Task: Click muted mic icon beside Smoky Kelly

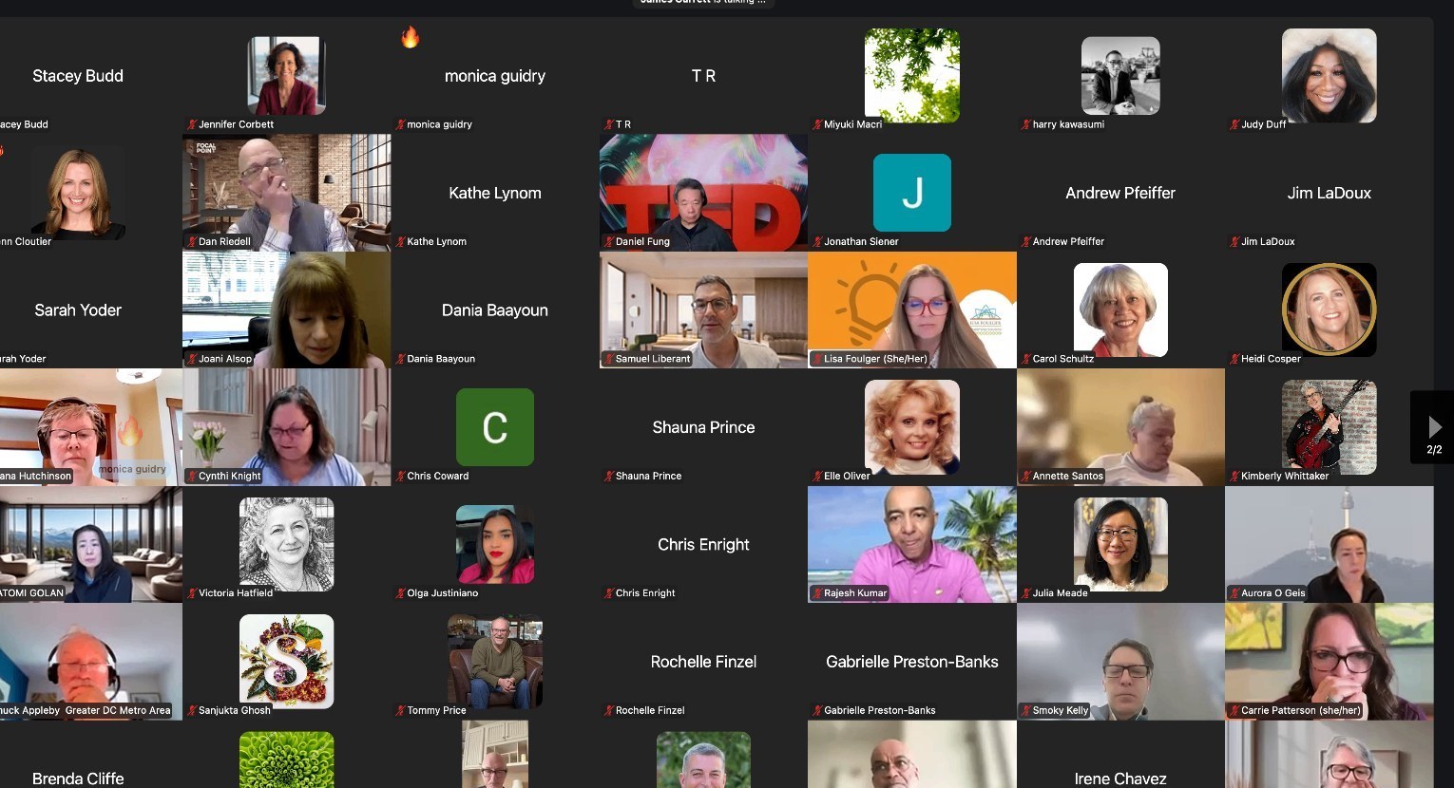Action: (1026, 710)
